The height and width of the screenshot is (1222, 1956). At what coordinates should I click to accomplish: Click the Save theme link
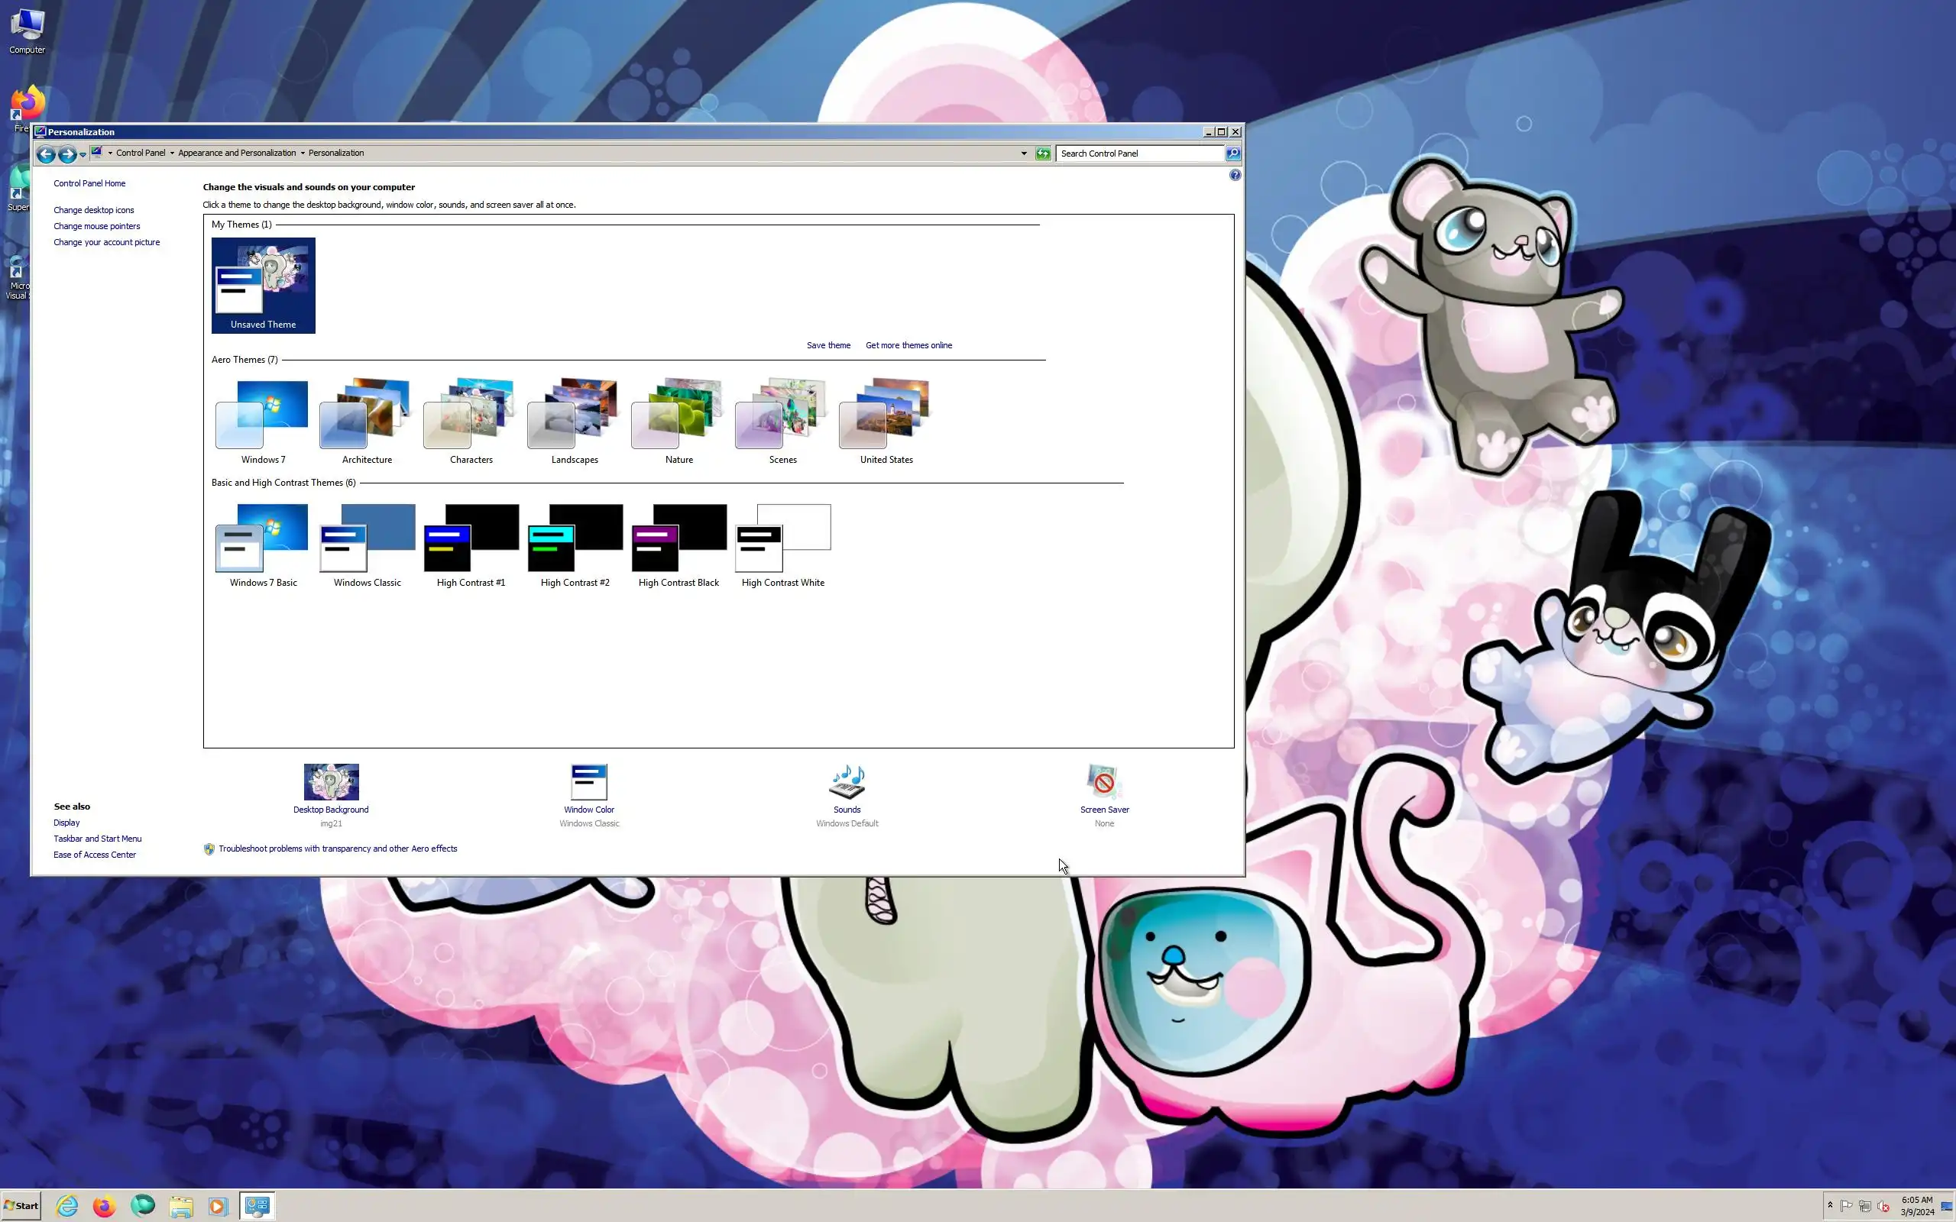click(x=827, y=345)
